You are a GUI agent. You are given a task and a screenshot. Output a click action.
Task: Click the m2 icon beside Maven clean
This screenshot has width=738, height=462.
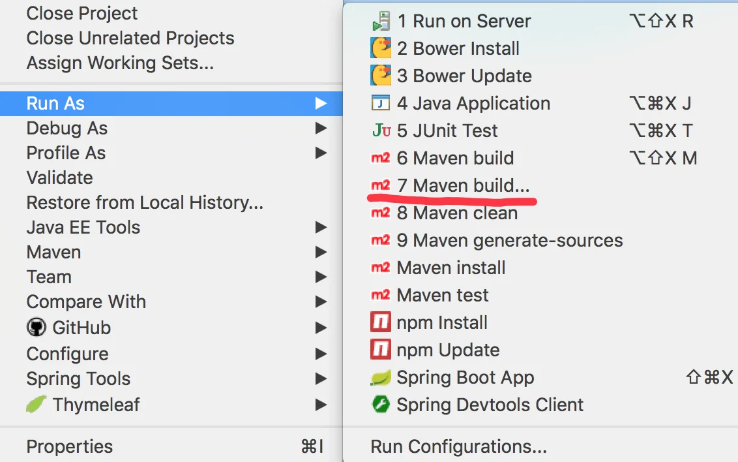381,213
